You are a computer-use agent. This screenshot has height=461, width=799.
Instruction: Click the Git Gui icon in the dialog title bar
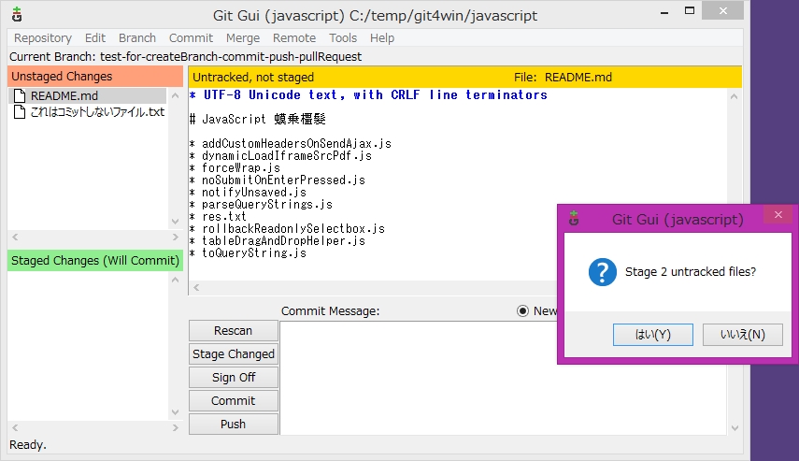[575, 218]
